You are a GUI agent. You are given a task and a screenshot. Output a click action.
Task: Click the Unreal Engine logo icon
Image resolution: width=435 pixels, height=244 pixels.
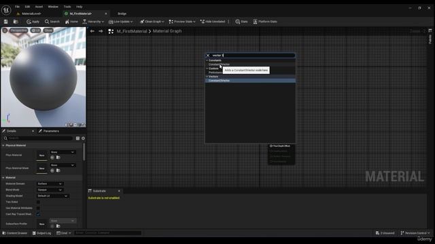point(6,10)
